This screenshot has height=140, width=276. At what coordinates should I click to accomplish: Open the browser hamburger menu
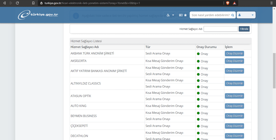[271, 3]
